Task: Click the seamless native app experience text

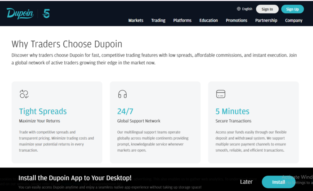Action: coord(110,187)
